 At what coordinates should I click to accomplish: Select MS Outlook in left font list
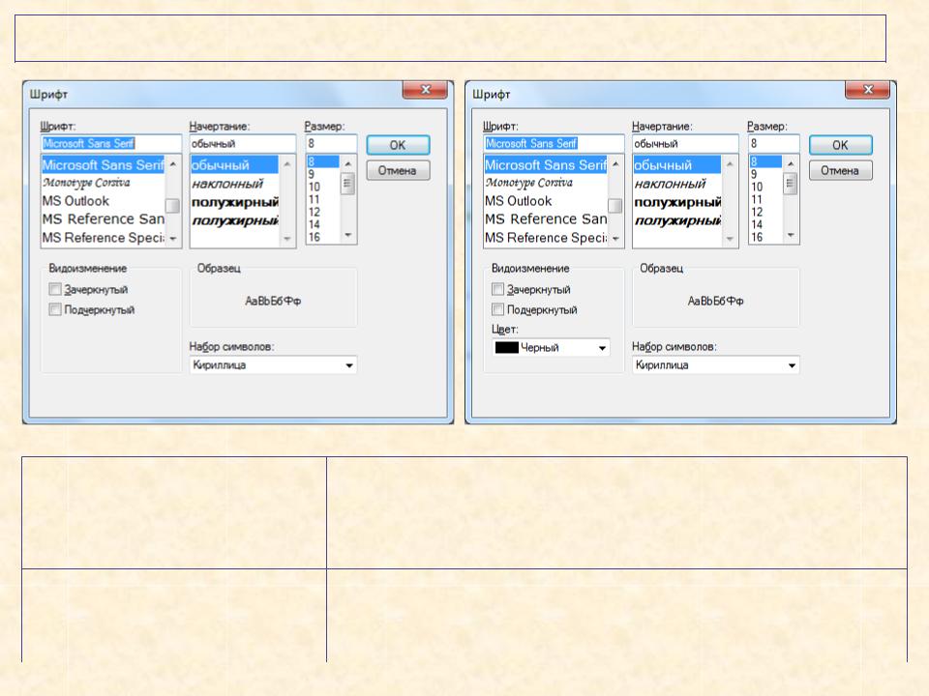pyautogui.click(x=104, y=201)
